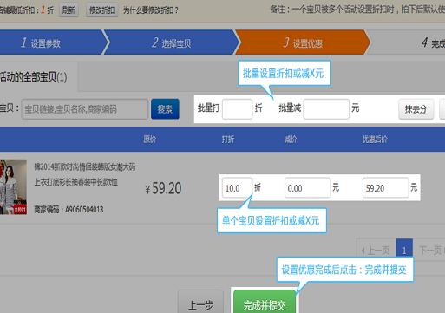This screenshot has height=313, width=445.
Task: Open product title 棉2014新款时尚情侣装
Action: coord(84,174)
